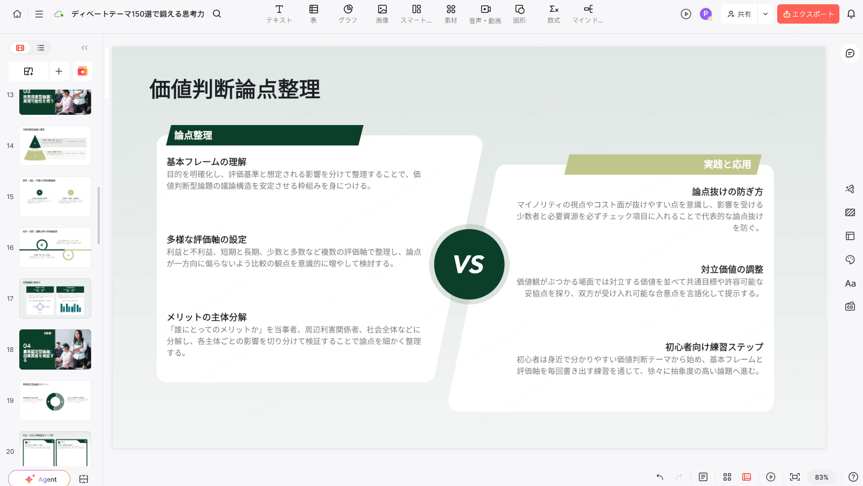863x486 pixels.
Task: Open the layout panel icon
Action: [x=850, y=236]
